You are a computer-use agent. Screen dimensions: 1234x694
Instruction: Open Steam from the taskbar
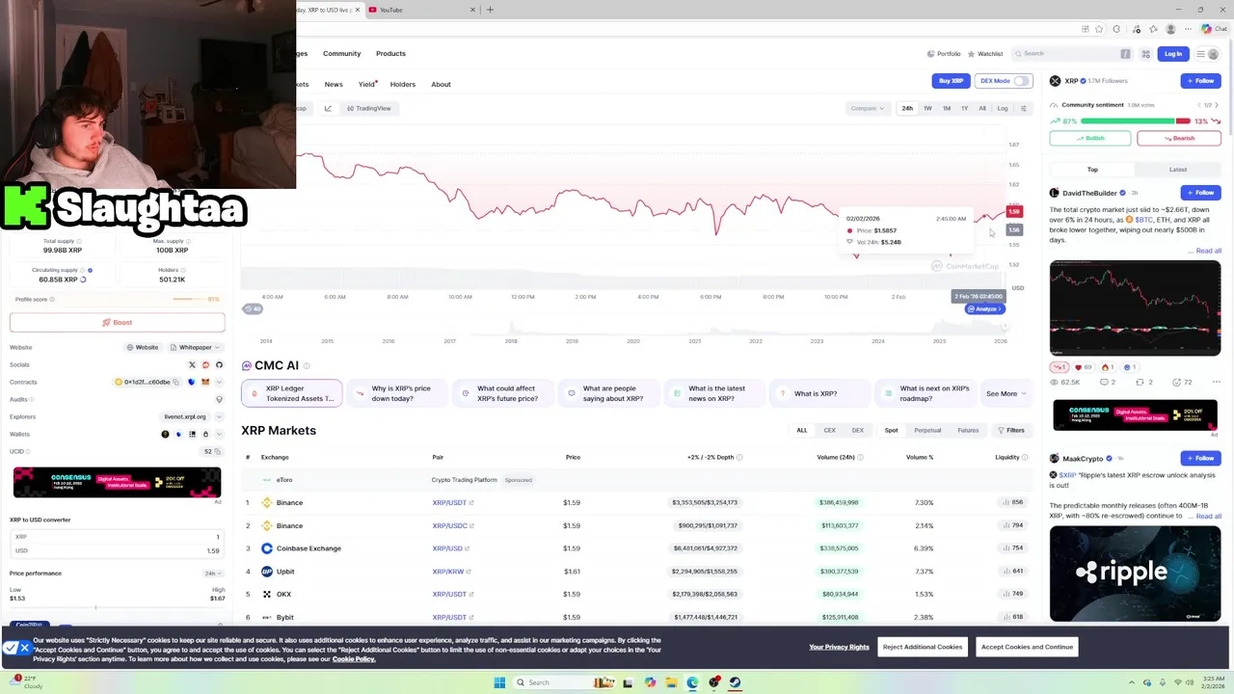click(735, 682)
